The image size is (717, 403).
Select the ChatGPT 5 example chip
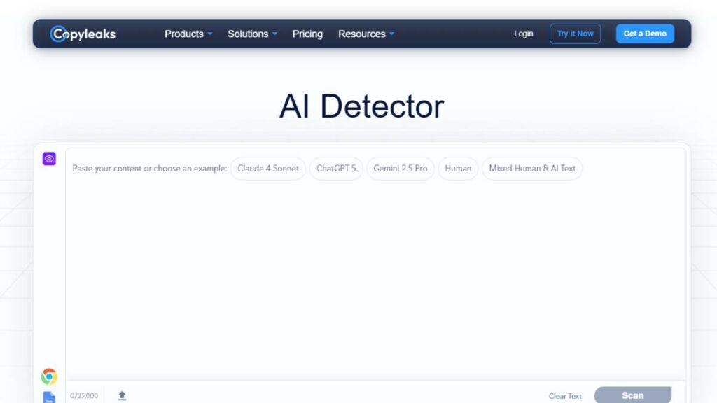335,168
